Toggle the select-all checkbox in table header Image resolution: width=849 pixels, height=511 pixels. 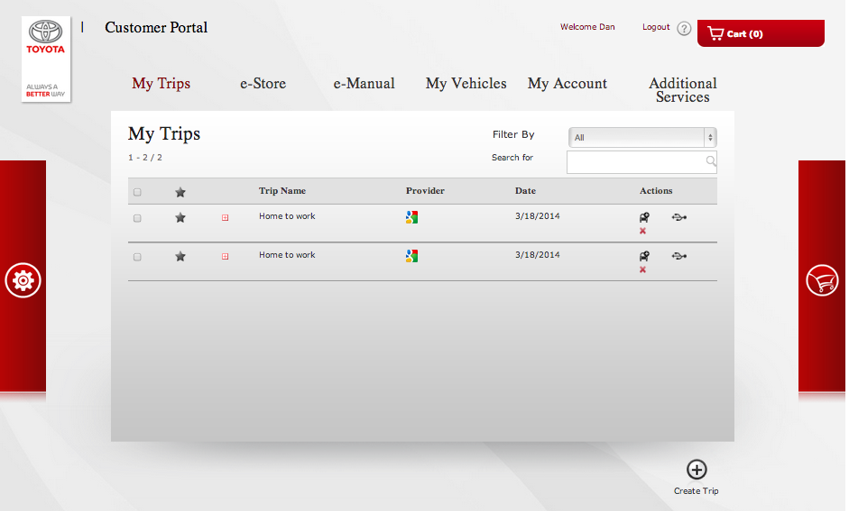(x=137, y=192)
